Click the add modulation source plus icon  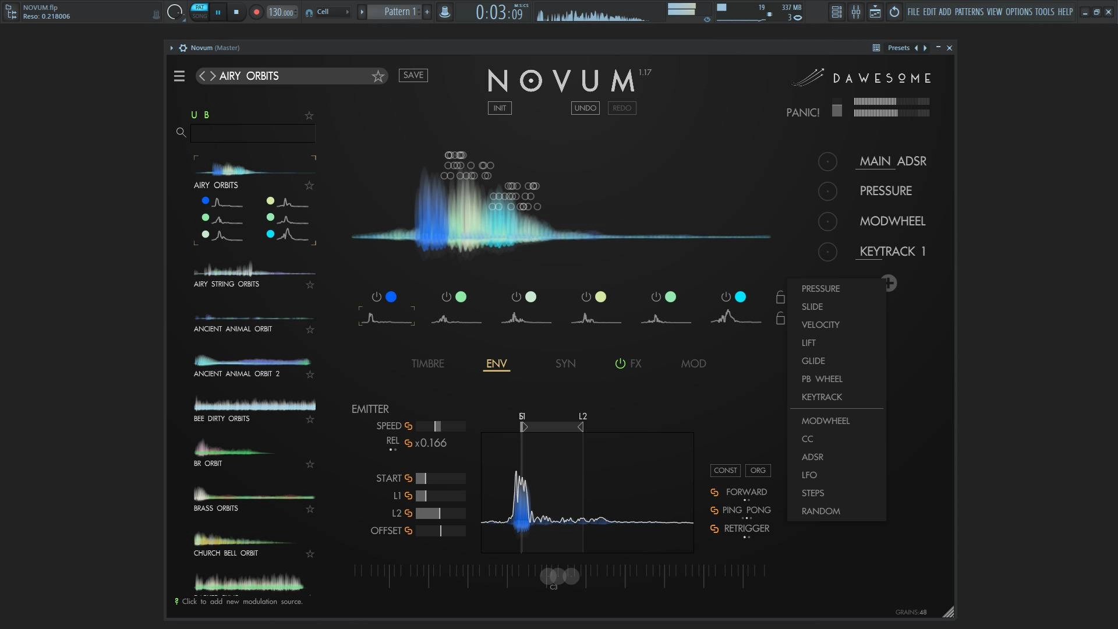coord(889,283)
